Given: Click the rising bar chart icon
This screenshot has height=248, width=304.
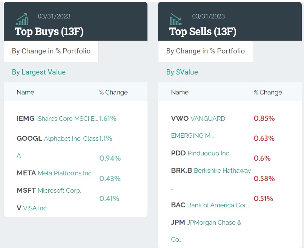Looking at the screenshot, I should tap(22, 19).
